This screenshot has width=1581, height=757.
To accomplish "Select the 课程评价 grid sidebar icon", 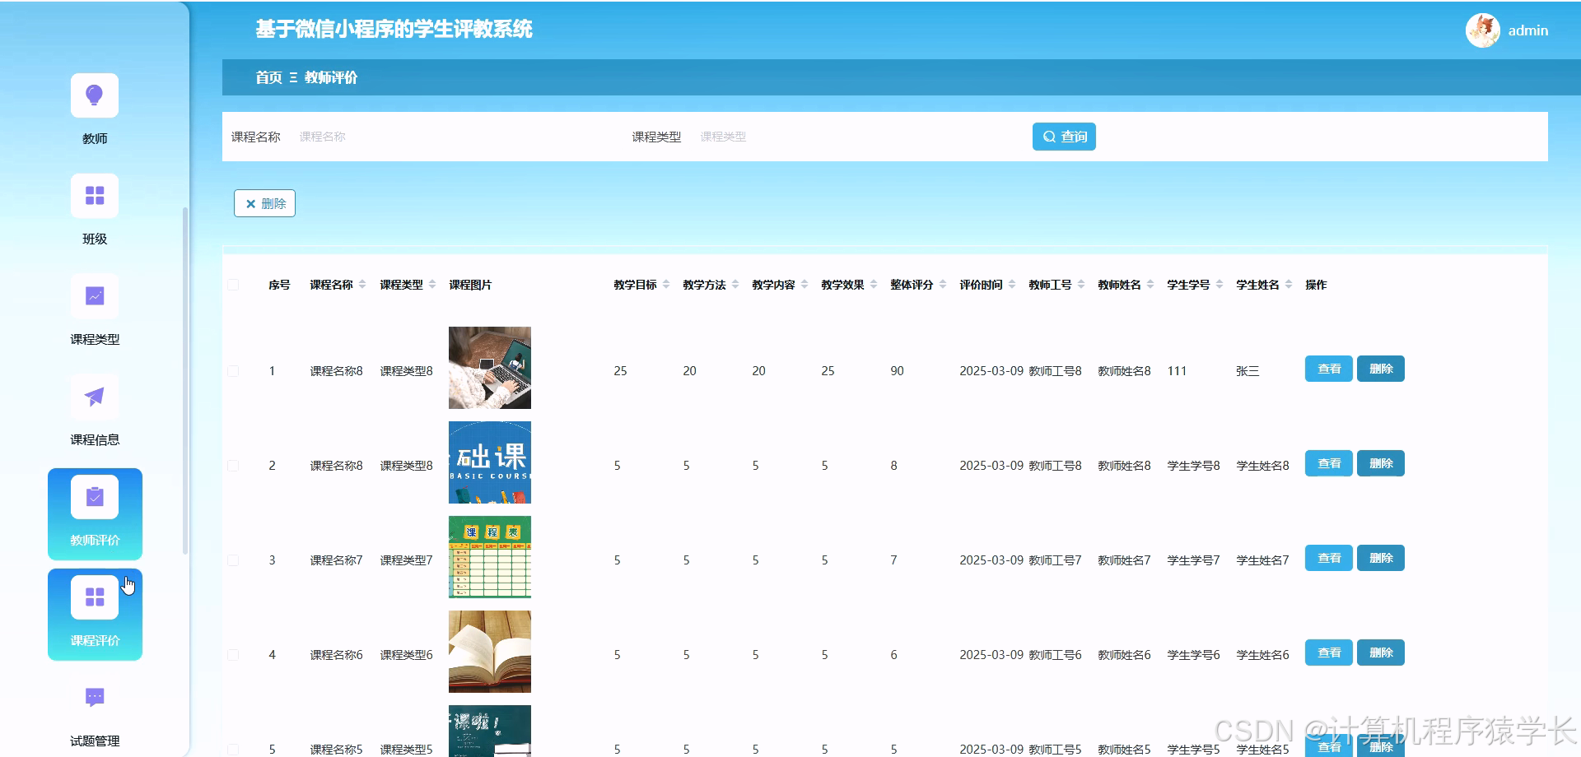I will [95, 597].
